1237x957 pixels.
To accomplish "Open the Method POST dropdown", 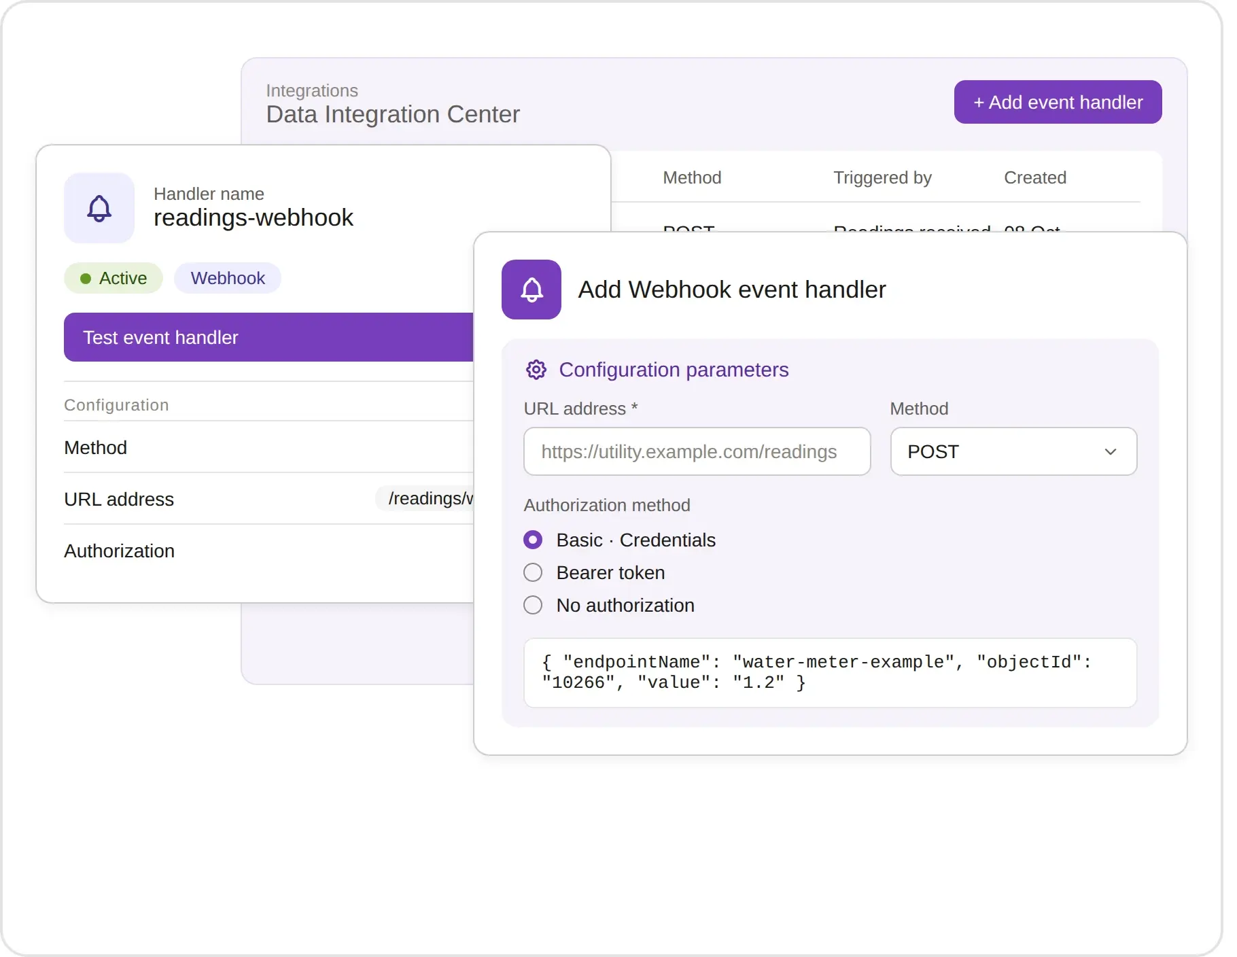I will pyautogui.click(x=1013, y=451).
